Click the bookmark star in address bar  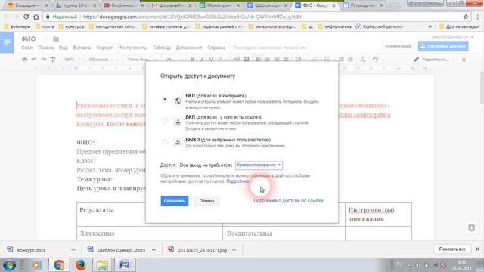466,17
